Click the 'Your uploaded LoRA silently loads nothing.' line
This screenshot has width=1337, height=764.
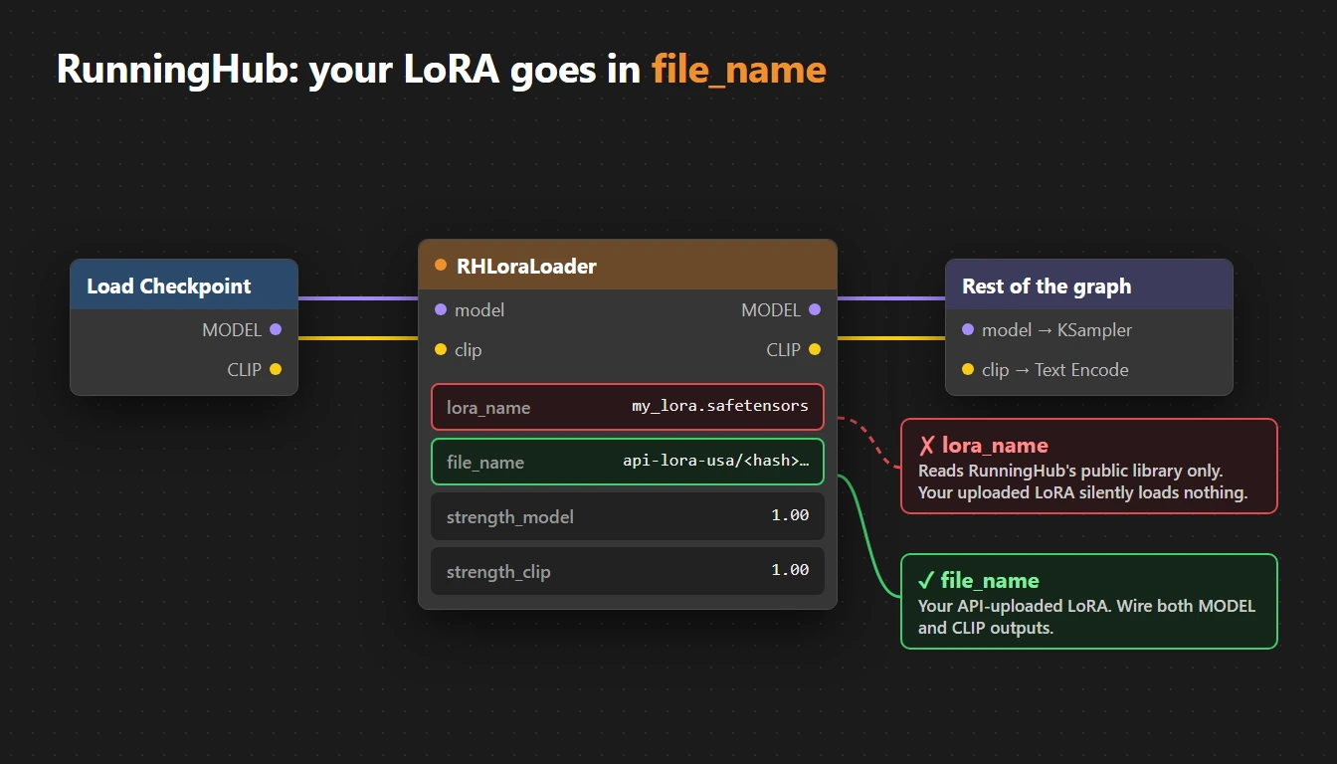(x=1082, y=492)
